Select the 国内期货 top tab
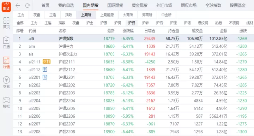 point(91,5)
